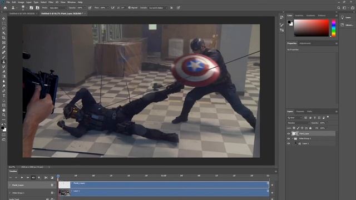This screenshot has height=200, width=356.
Task: Select the Clone Stamp tool in the toolbar
Action: 4,62
